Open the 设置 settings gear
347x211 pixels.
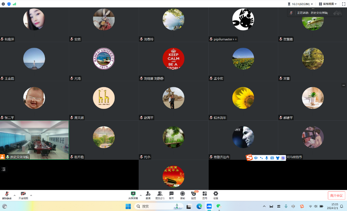[x=216, y=194]
